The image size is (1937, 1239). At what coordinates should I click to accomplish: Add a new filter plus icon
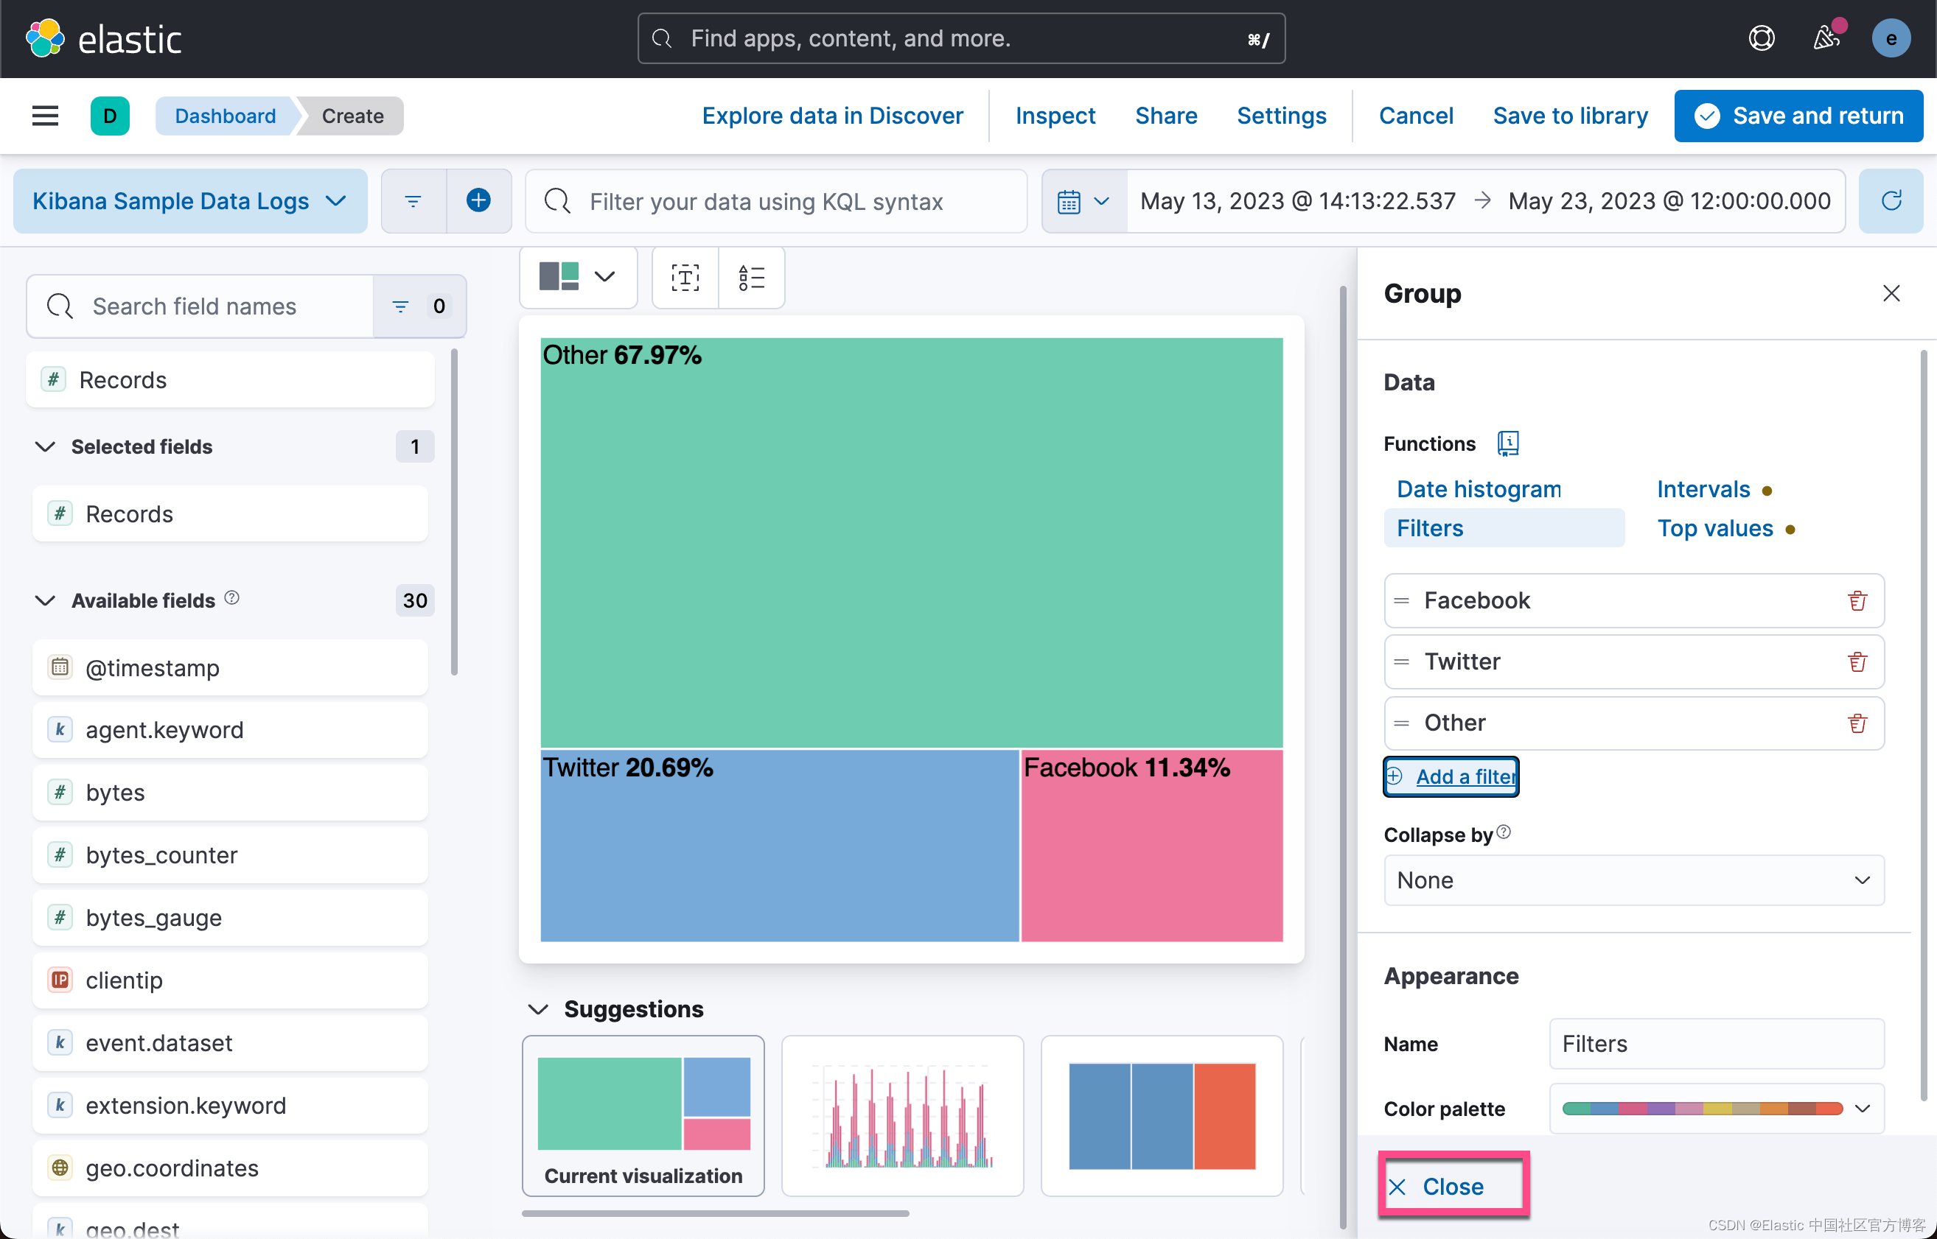coord(478,200)
